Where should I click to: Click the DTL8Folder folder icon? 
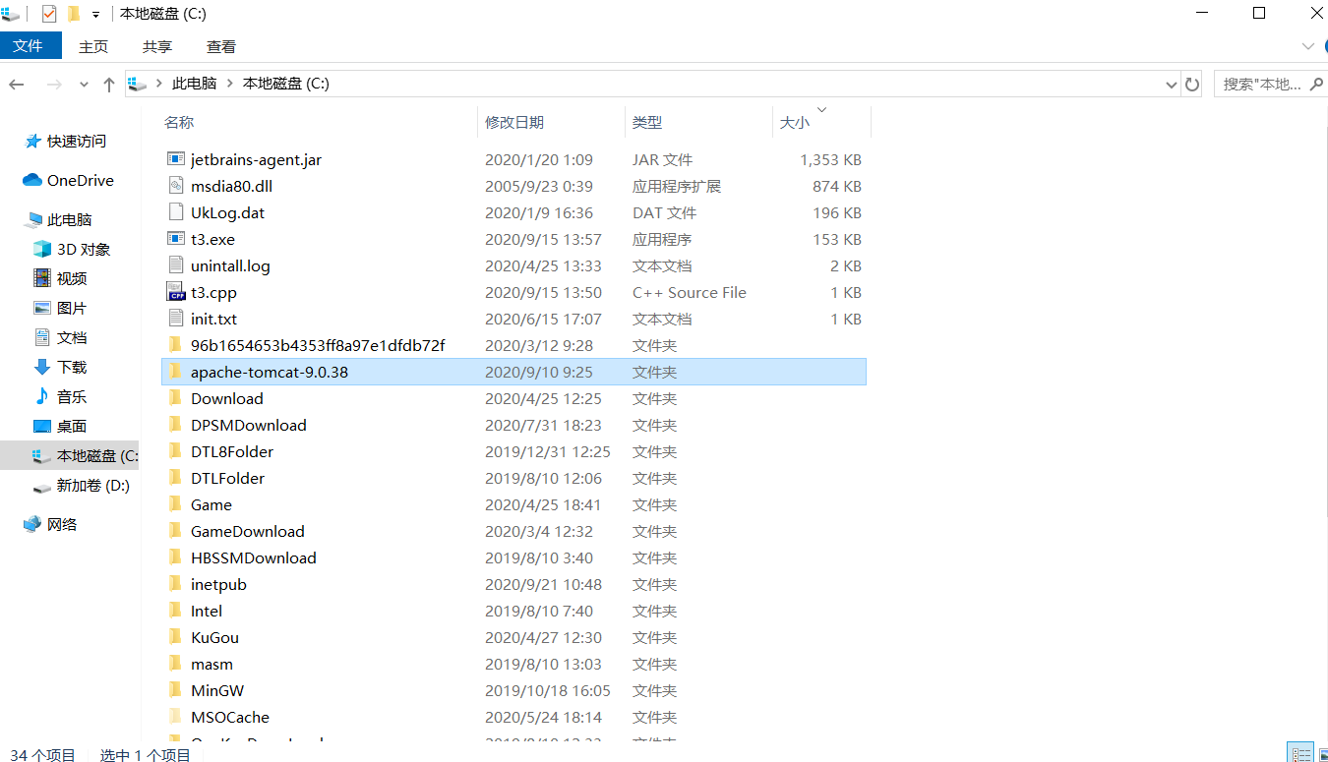pyautogui.click(x=176, y=451)
